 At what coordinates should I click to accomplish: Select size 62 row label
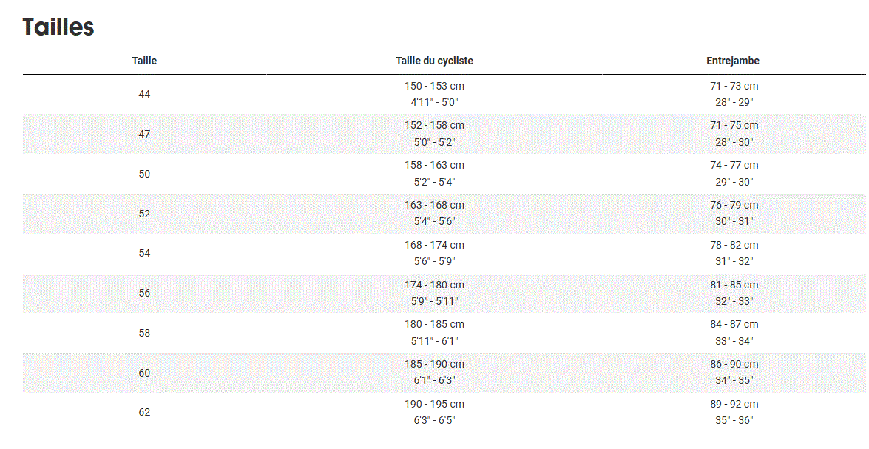tap(144, 412)
